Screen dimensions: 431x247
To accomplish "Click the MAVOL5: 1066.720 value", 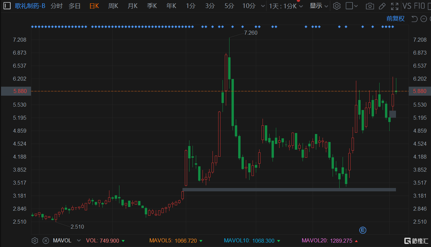I will [173, 240].
